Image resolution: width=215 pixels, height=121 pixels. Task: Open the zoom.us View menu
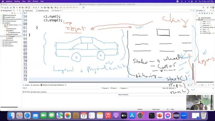(24, 1)
